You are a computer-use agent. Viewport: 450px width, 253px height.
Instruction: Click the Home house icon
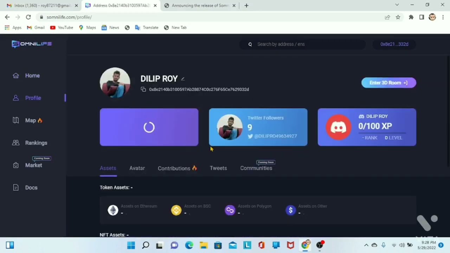[x=16, y=76]
